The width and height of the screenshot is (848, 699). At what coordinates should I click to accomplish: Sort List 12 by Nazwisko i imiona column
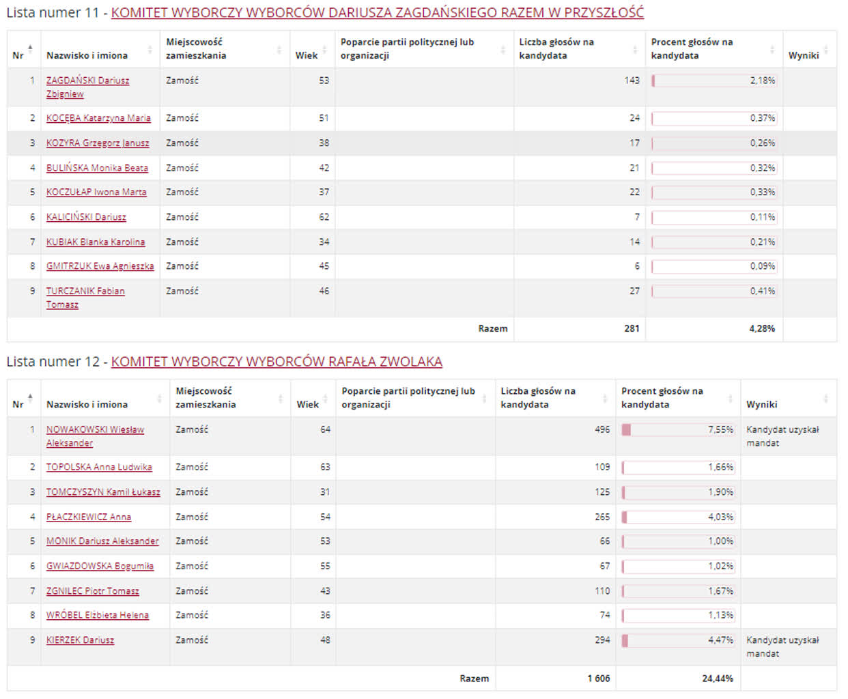point(159,399)
